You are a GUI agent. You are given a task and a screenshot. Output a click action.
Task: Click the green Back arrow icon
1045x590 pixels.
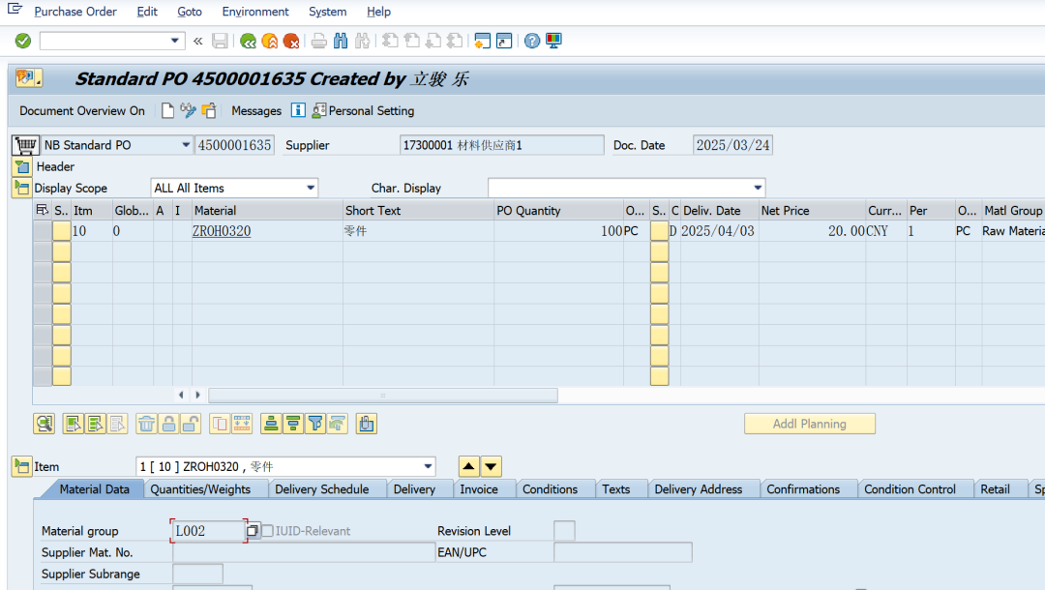click(x=248, y=41)
